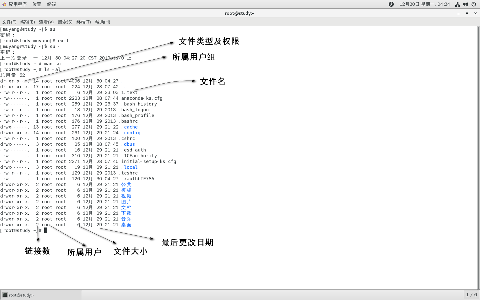Open the 编辑(E) menu
The width and height of the screenshot is (480, 300).
click(27, 22)
